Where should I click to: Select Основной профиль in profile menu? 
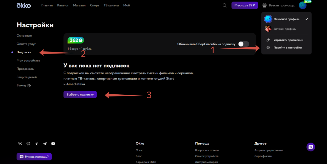286,19
